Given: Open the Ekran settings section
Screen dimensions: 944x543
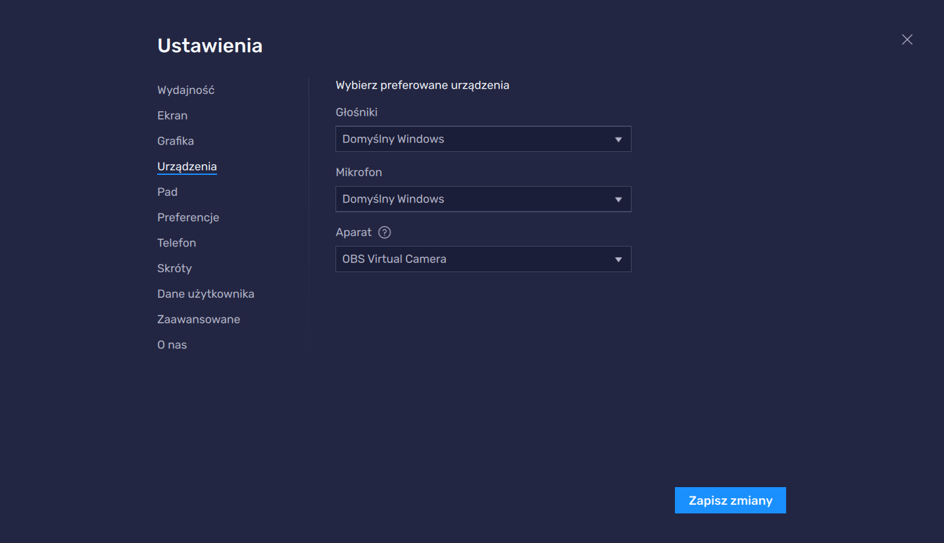Looking at the screenshot, I should tap(172, 116).
